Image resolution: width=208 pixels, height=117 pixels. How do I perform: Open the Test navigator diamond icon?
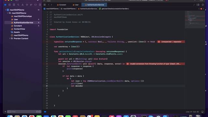(27, 5)
